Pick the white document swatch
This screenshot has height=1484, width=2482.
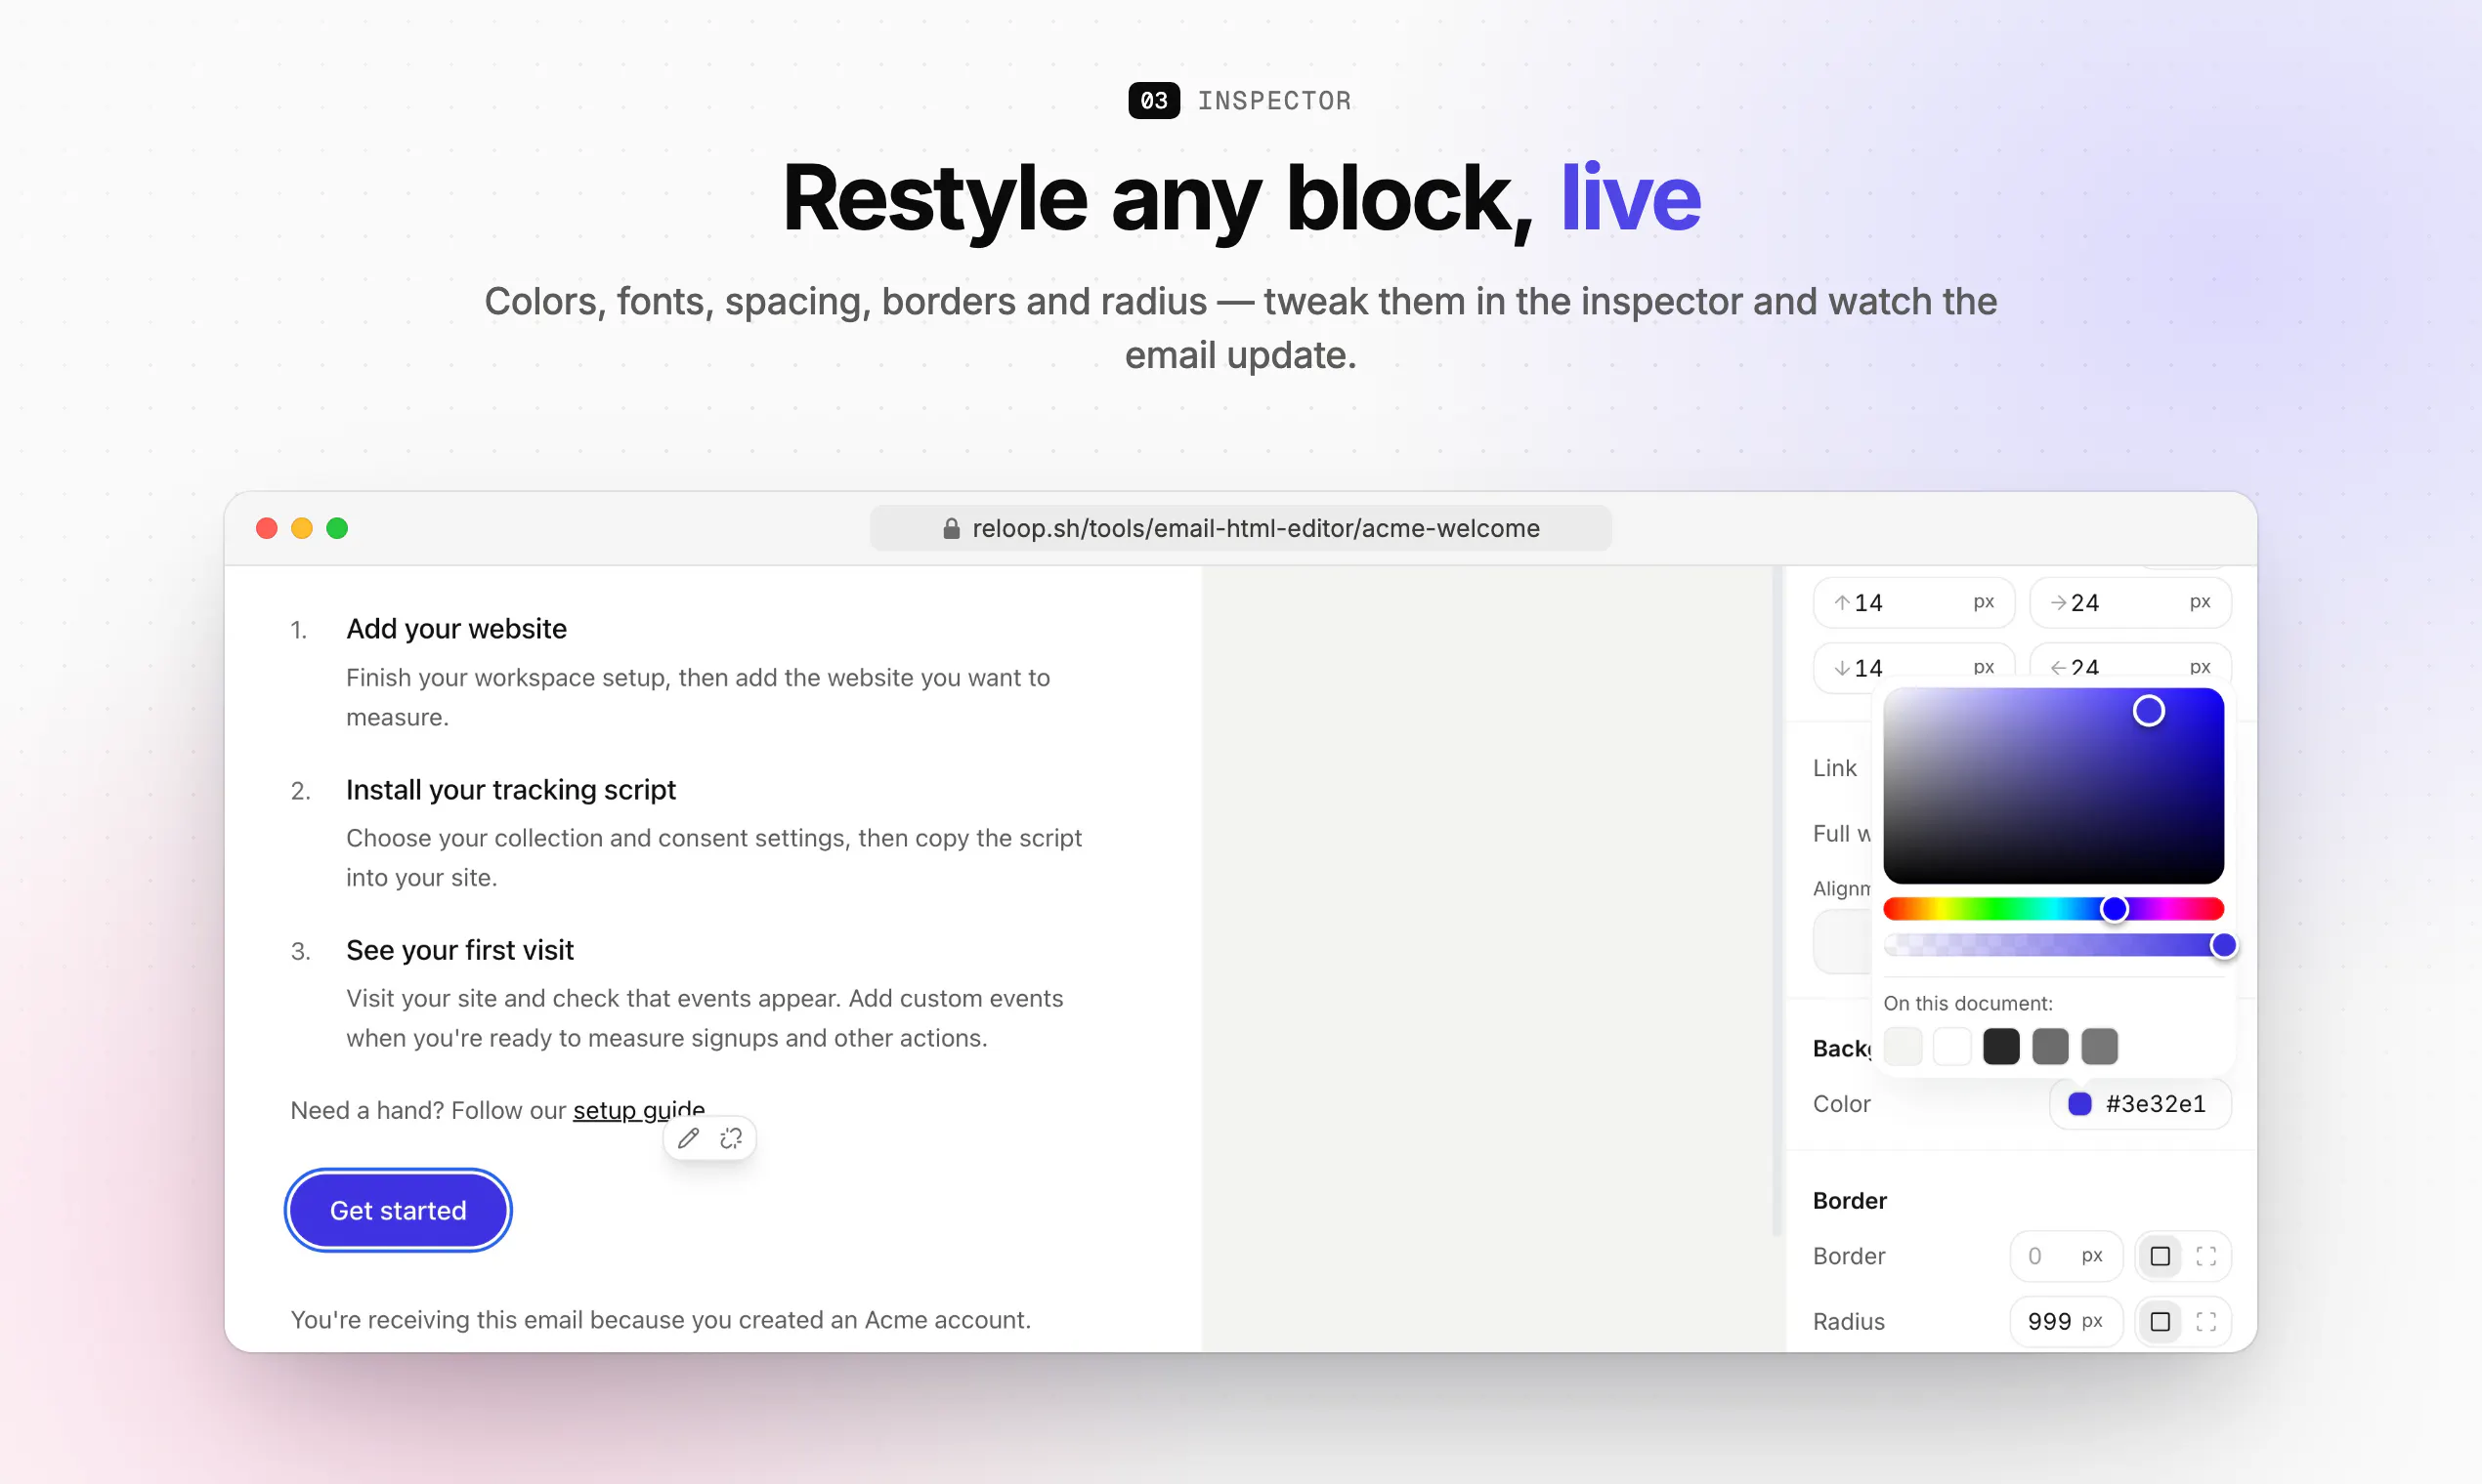1951,1047
